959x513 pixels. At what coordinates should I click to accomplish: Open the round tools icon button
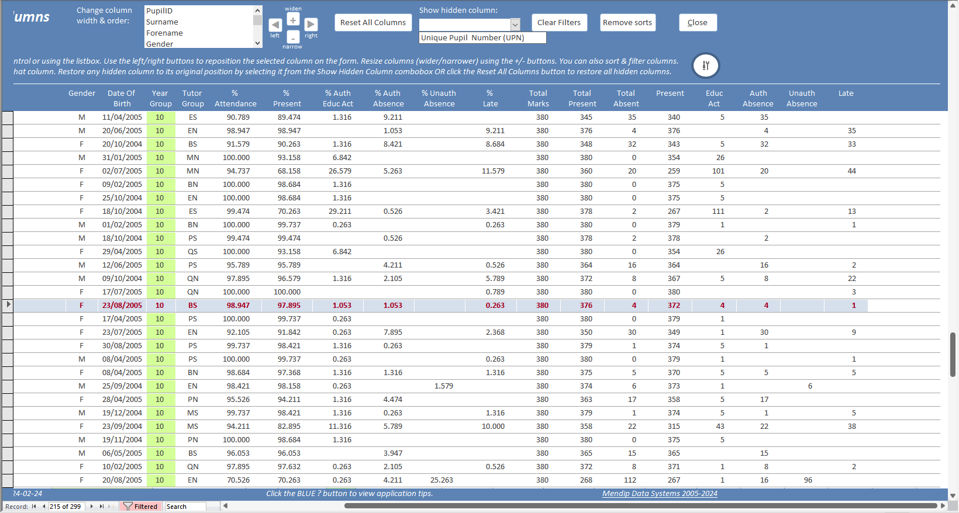click(706, 65)
